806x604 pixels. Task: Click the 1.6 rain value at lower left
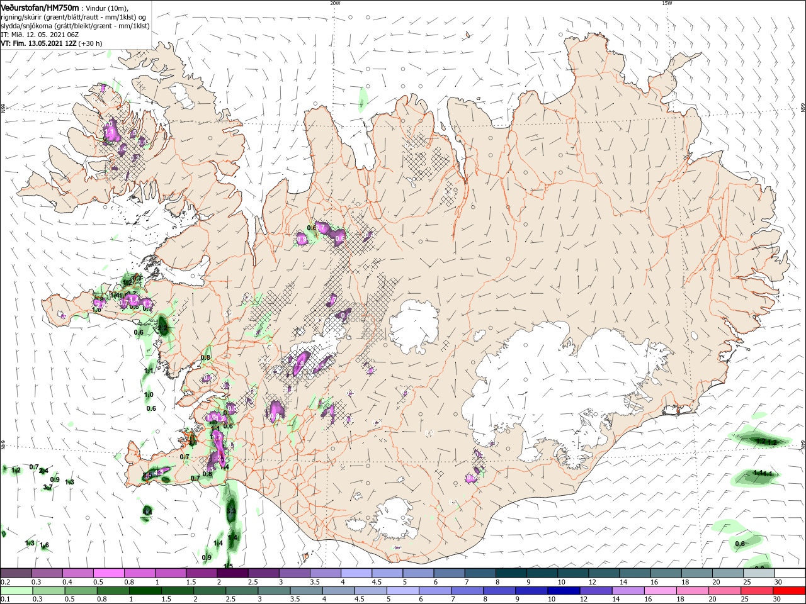point(45,545)
